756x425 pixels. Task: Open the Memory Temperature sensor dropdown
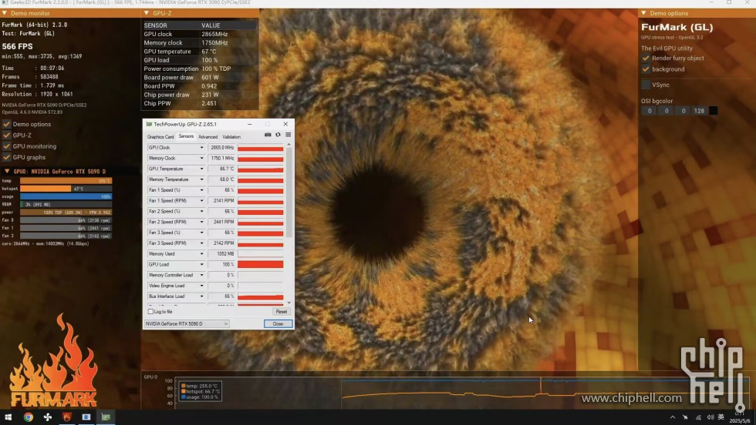click(x=201, y=179)
